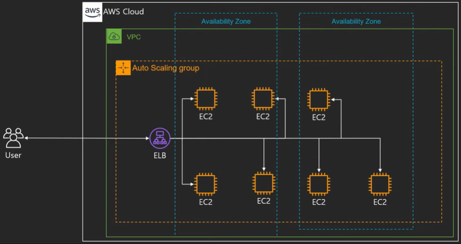Click EC2 label under the upper instance nearest ELB
Viewport: 461px width, 244px height.
[206, 116]
